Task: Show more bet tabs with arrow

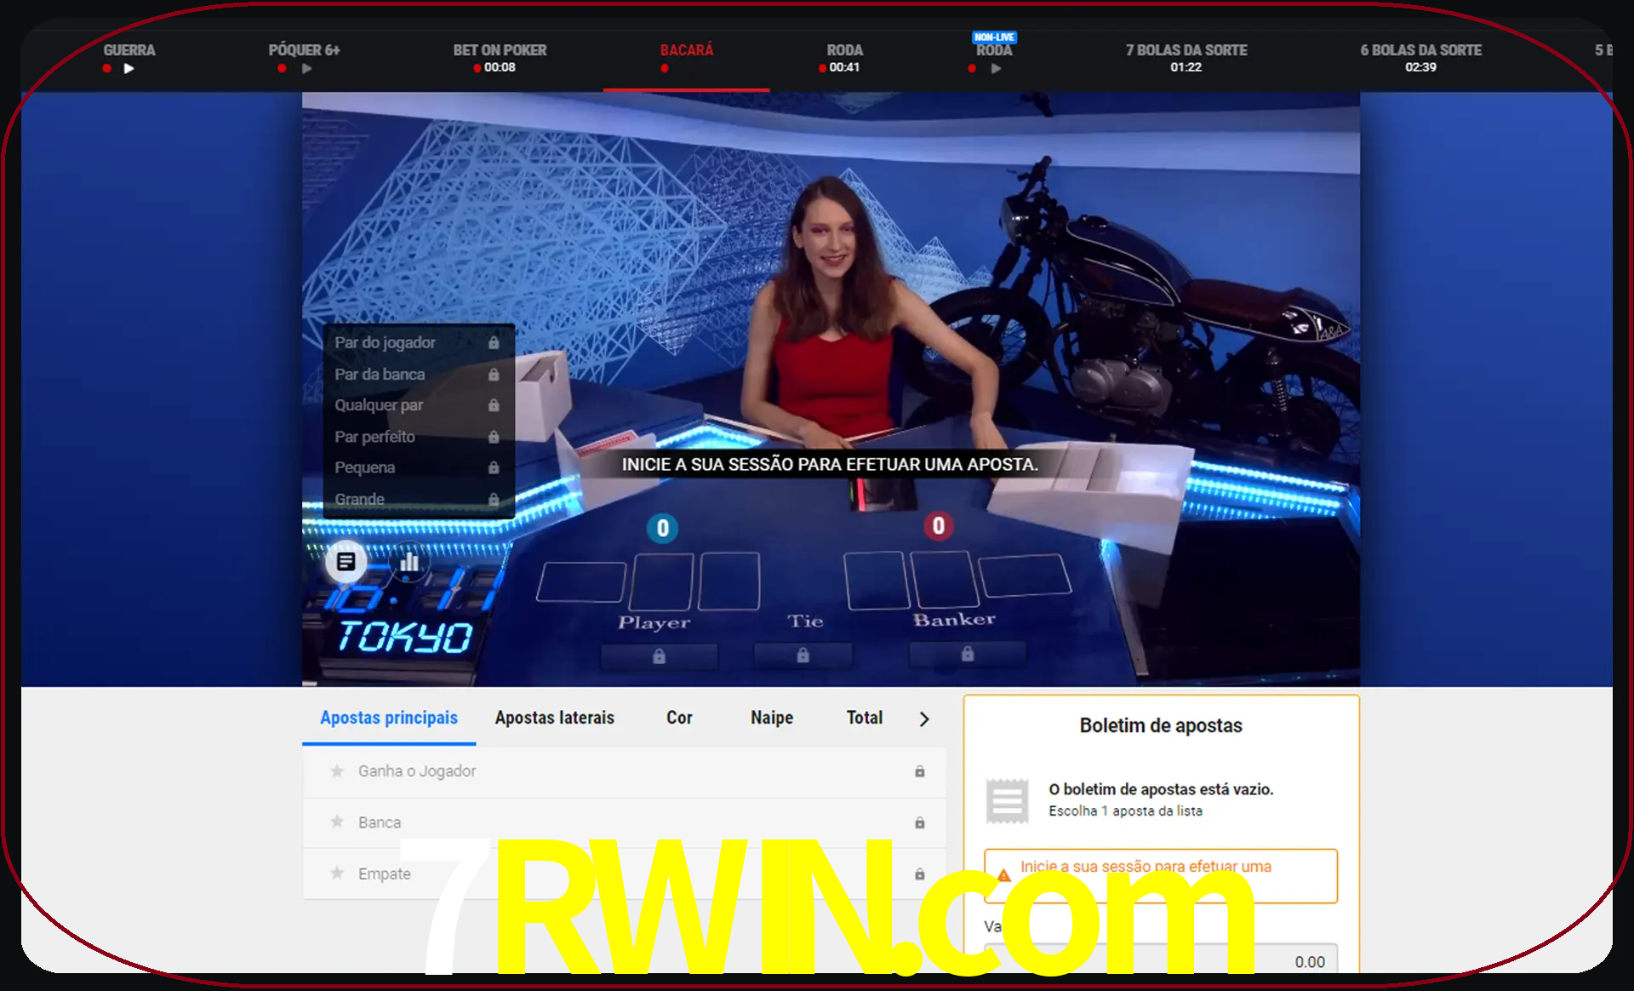Action: 925,719
